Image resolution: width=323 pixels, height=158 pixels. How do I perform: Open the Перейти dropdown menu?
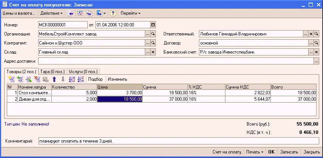point(130,13)
